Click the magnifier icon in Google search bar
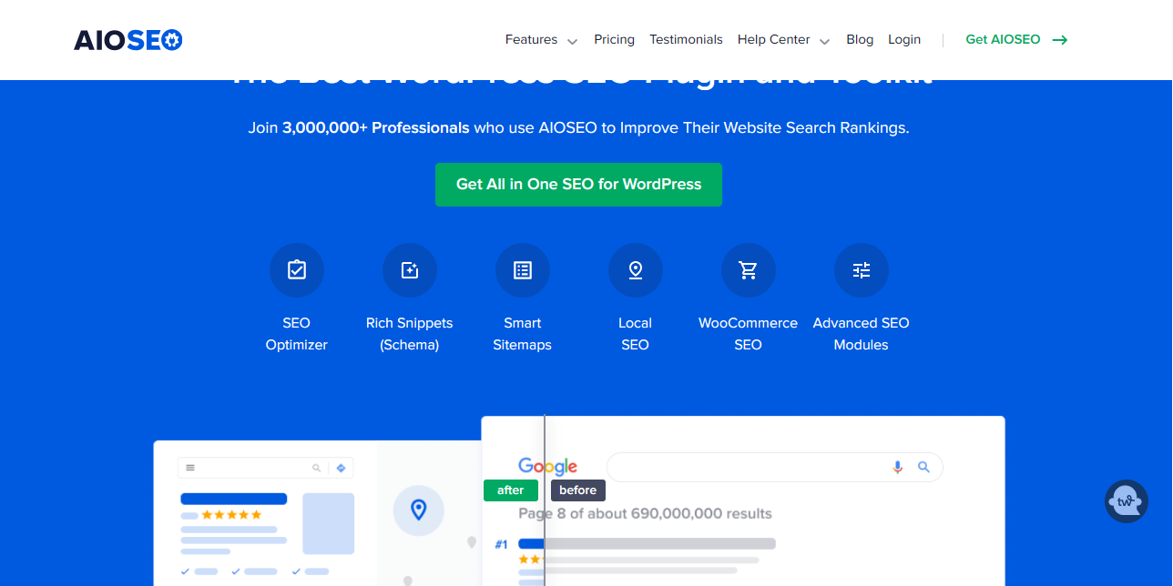 [x=923, y=467]
